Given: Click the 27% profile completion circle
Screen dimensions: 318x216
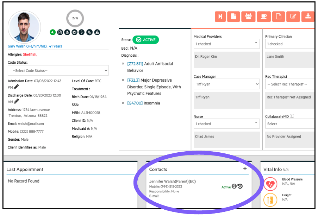Looking at the screenshot, I should [x=75, y=18].
